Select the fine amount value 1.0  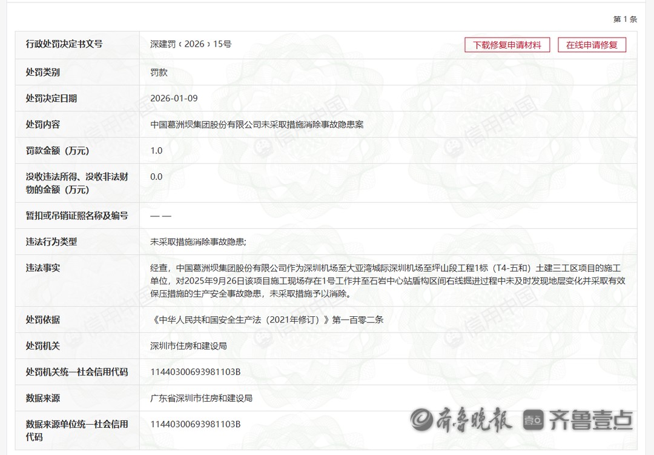pos(156,150)
